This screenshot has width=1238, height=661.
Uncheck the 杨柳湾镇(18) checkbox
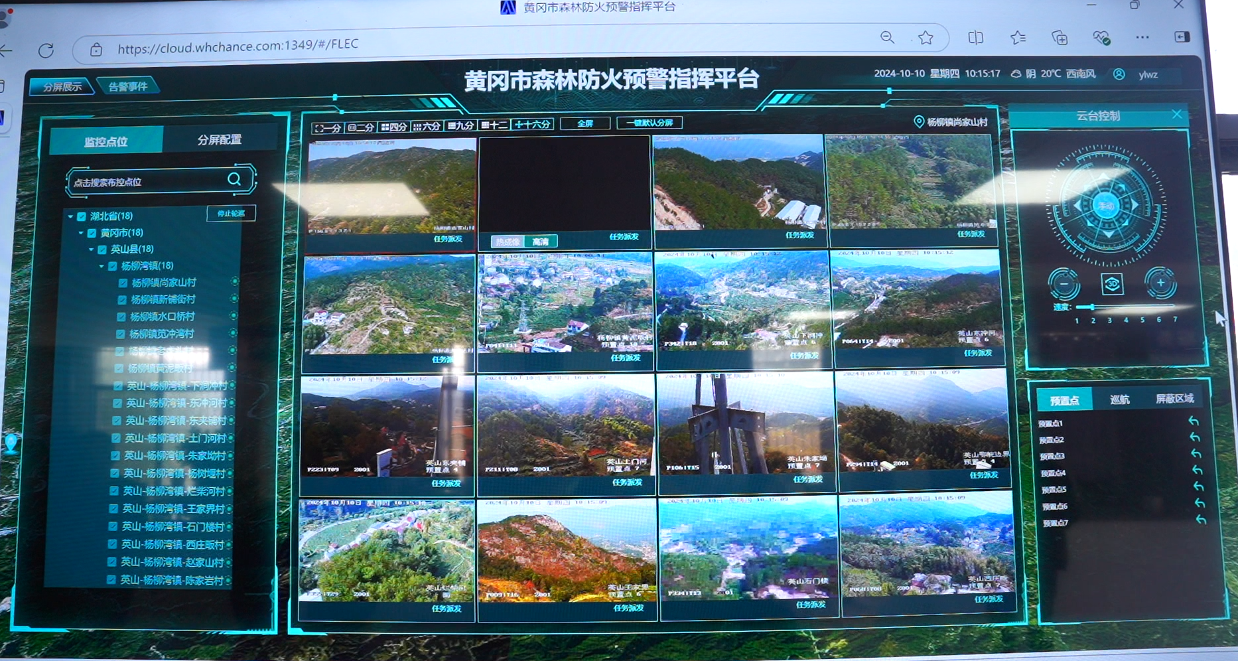click(x=113, y=266)
